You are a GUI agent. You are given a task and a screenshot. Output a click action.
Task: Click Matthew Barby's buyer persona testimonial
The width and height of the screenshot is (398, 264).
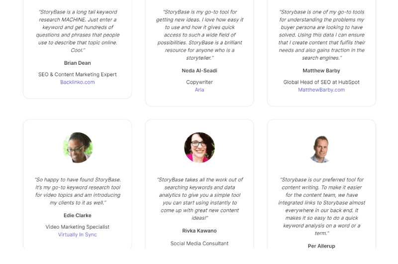pos(321,35)
